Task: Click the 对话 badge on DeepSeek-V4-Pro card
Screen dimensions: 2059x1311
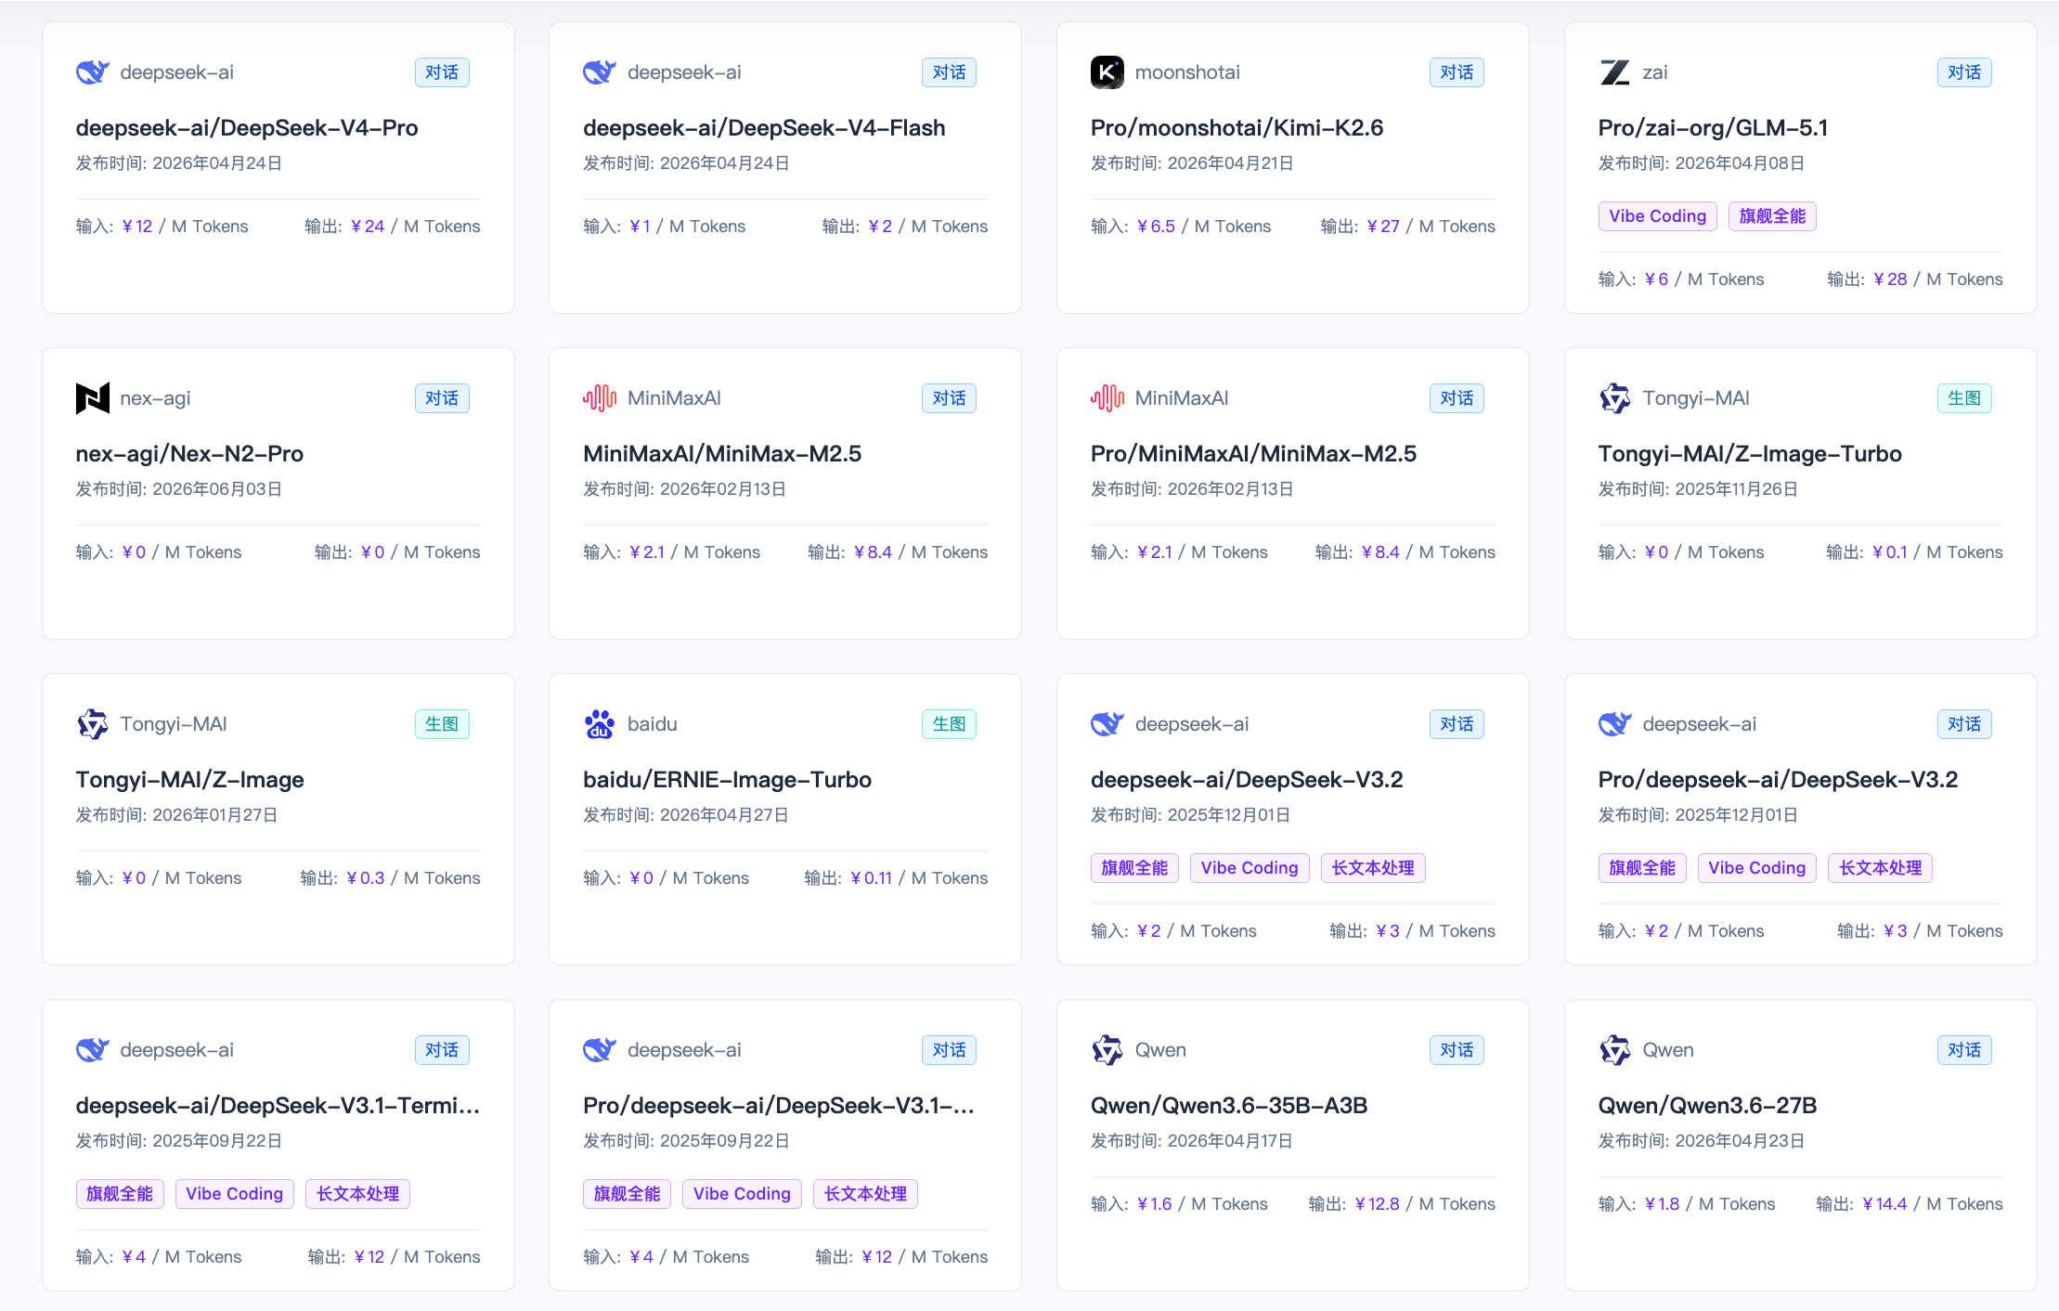Action: pos(442,72)
